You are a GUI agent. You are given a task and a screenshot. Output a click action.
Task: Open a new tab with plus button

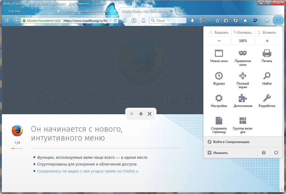(180, 11)
